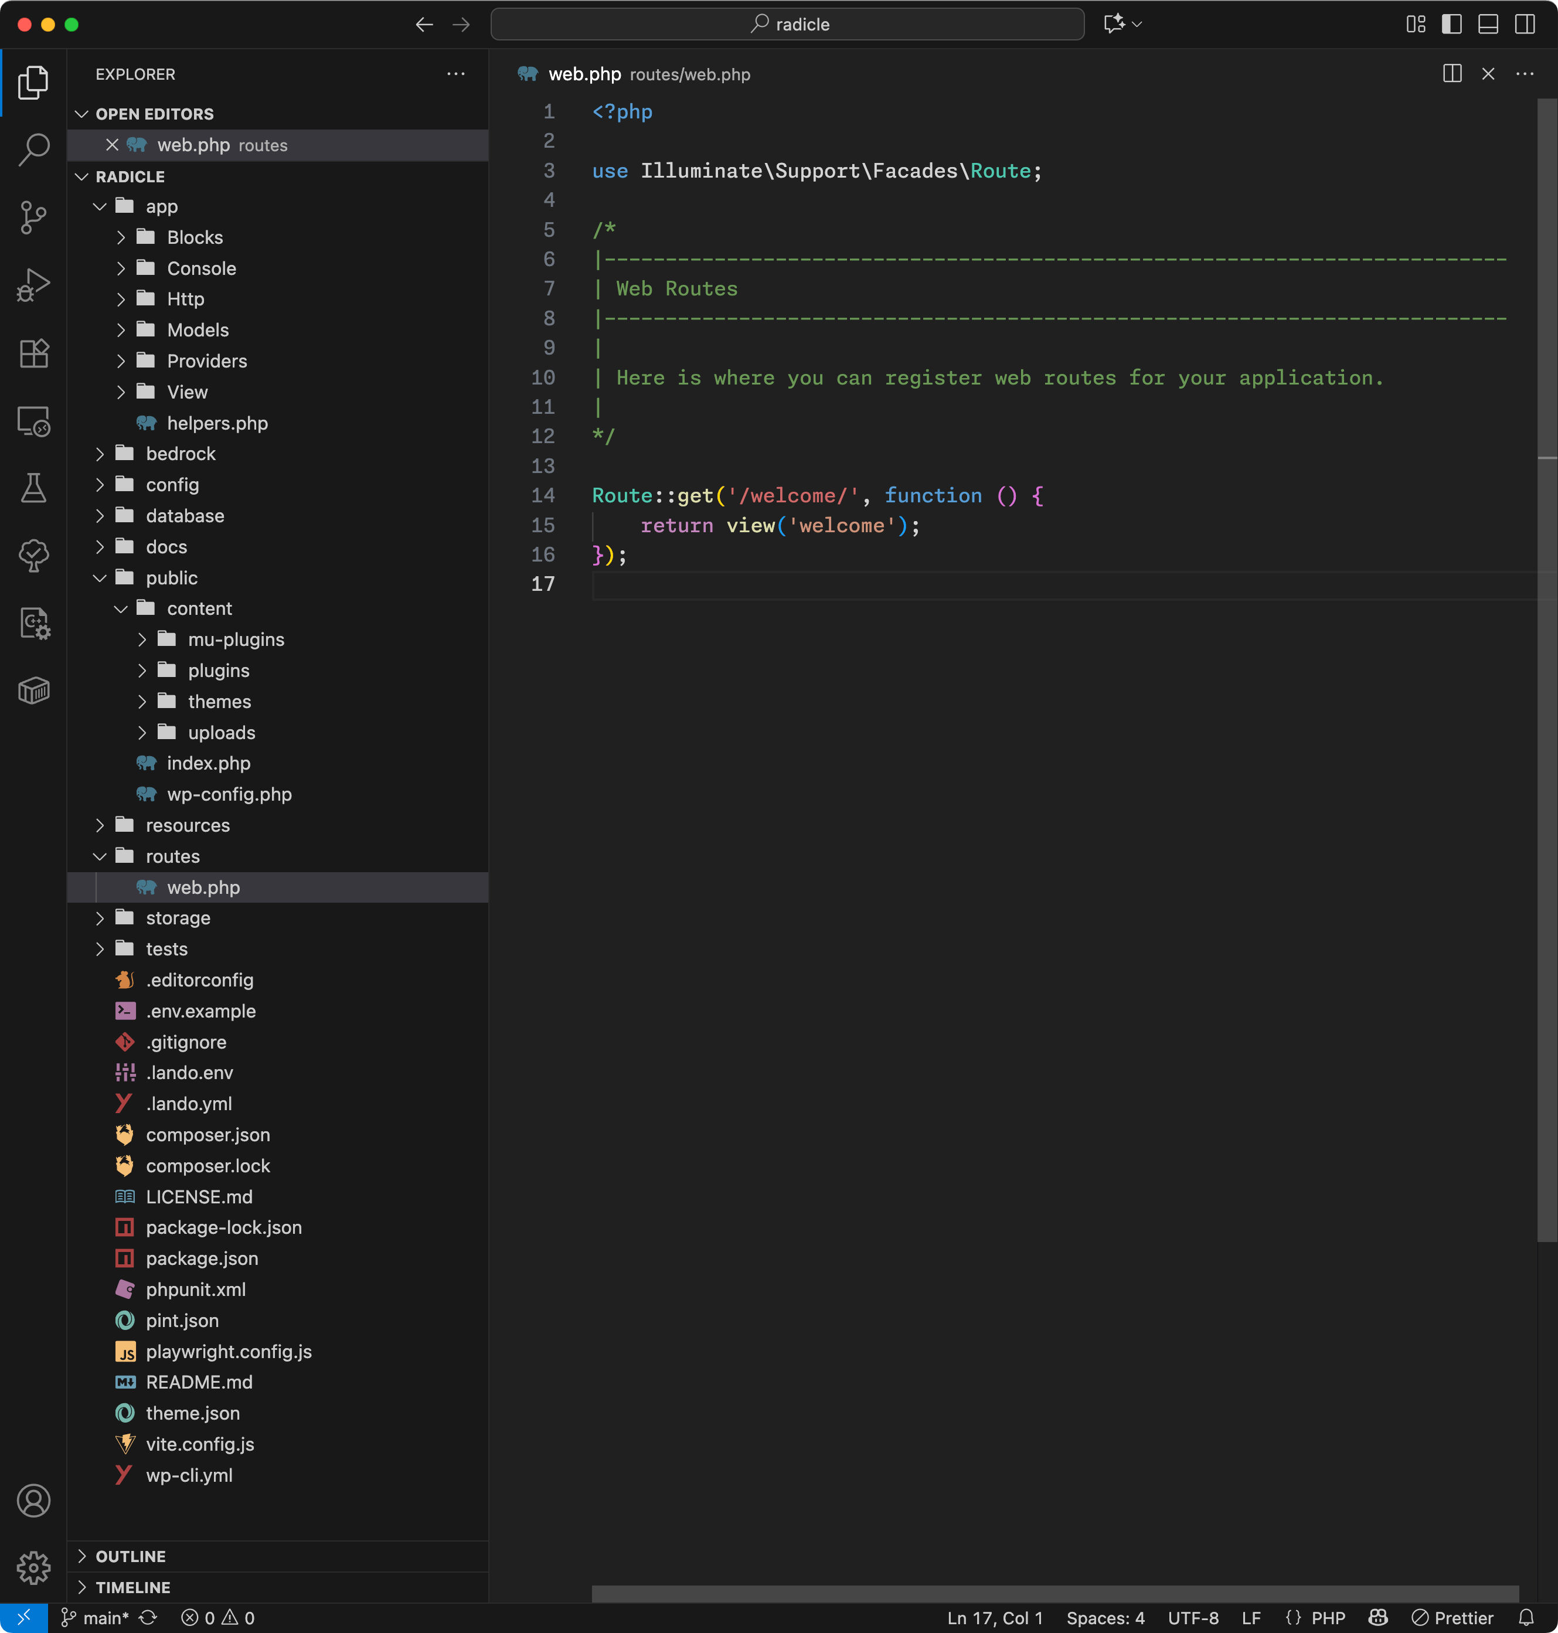The width and height of the screenshot is (1558, 1633).
Task: Open the Explorer more actions menu
Action: tap(455, 74)
